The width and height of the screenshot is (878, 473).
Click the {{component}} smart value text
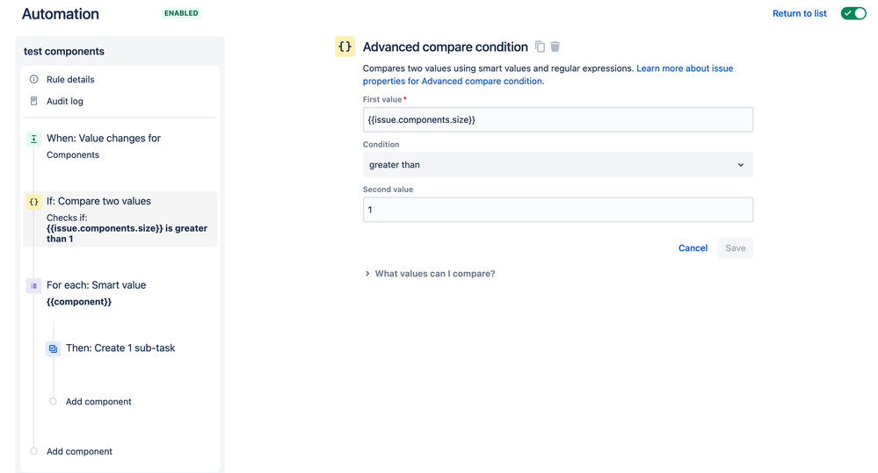point(79,302)
